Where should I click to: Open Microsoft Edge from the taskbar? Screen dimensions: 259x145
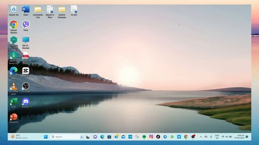pyautogui.click(x=102, y=137)
